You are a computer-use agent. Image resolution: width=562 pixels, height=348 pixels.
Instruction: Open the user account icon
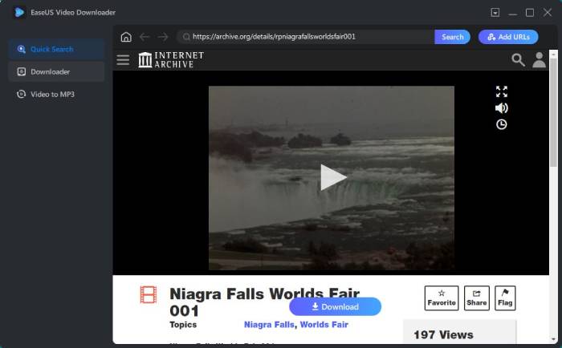point(539,60)
